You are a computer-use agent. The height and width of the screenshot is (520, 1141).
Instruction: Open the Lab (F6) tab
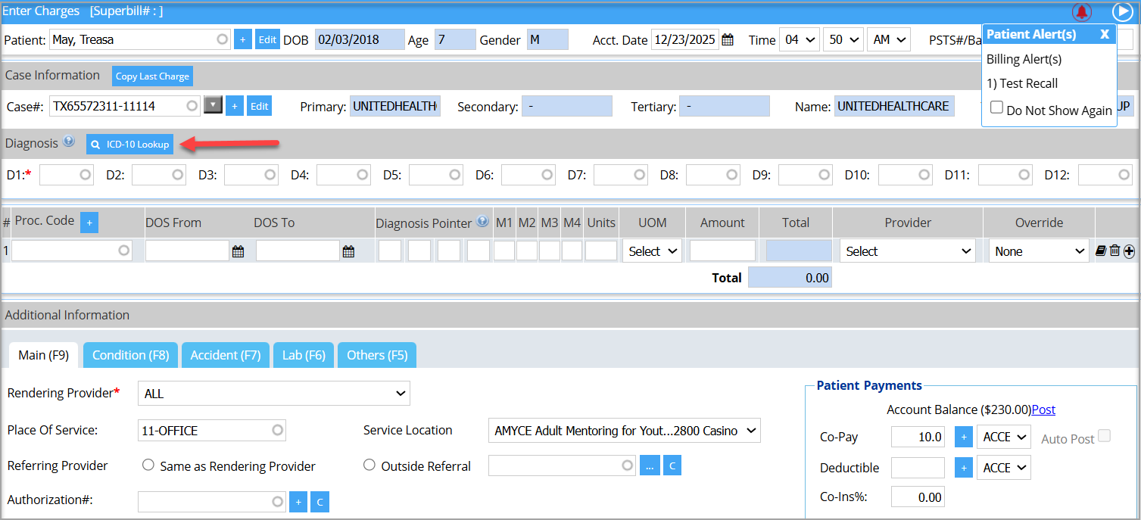point(304,355)
